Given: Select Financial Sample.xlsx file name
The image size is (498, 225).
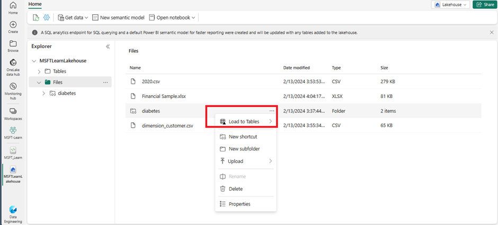Looking at the screenshot, I should coord(164,96).
